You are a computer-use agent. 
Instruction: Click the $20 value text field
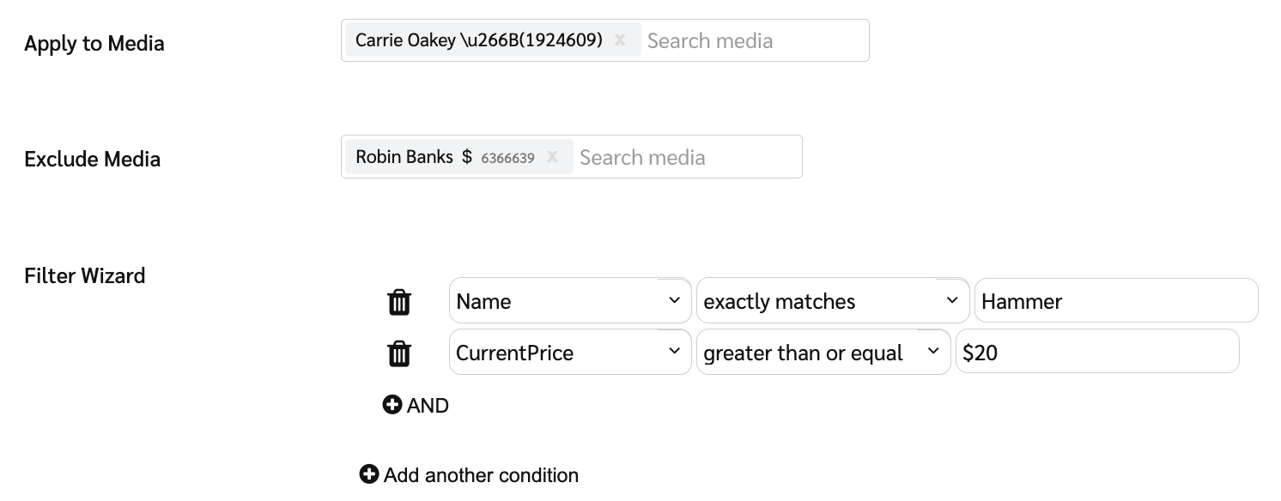coord(1096,353)
